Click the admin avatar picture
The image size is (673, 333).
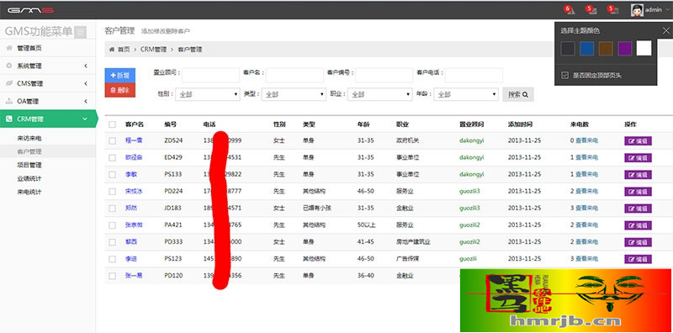[637, 10]
